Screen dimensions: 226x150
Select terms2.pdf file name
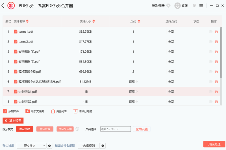(x=26, y=42)
